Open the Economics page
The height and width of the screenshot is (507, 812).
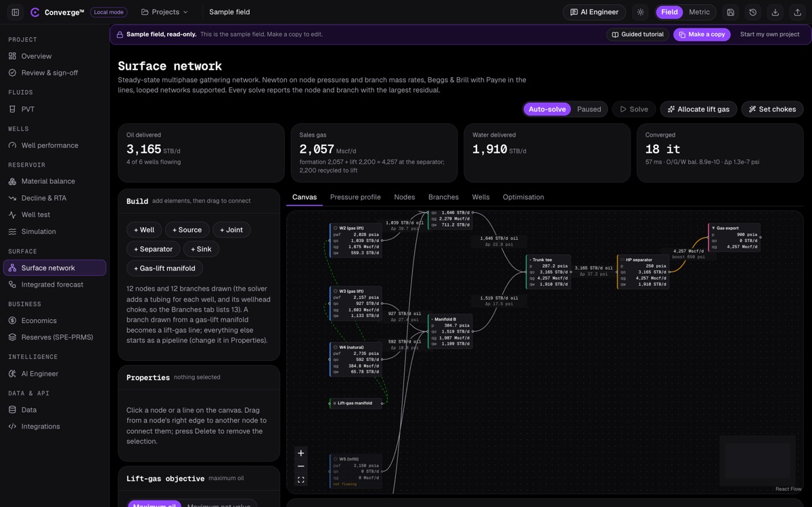pos(55,320)
